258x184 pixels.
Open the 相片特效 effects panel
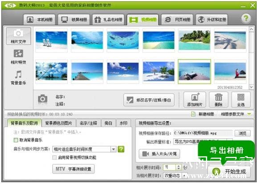[x=18, y=57]
